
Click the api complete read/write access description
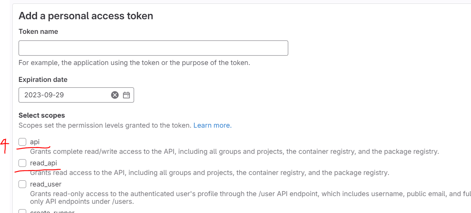[234, 151]
